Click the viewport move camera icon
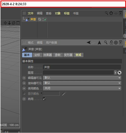 pyautogui.click(x=5, y=23)
